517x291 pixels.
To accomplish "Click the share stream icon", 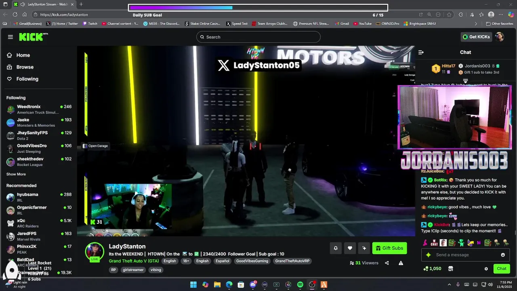I will click(387, 263).
